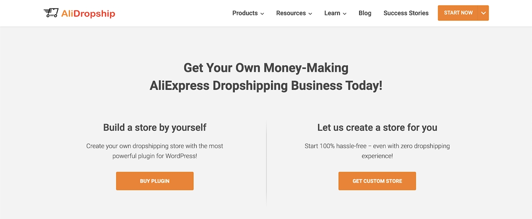This screenshot has height=219, width=532.
Task: Click the BUY PLUGIN button
Action: point(155,181)
